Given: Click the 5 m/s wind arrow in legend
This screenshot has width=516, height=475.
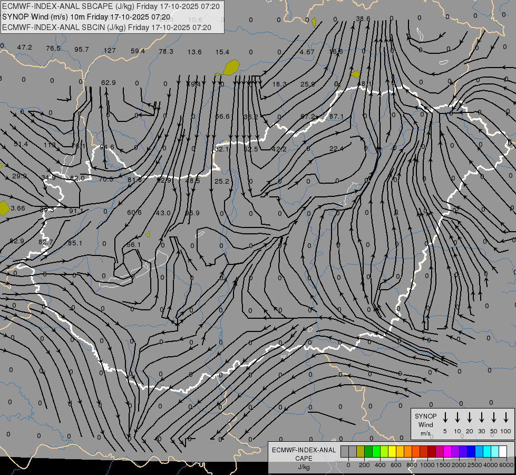Looking at the screenshot, I should point(445,417).
